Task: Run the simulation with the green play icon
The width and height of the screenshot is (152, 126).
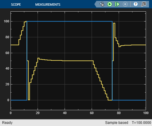Action: [x=110, y=4]
